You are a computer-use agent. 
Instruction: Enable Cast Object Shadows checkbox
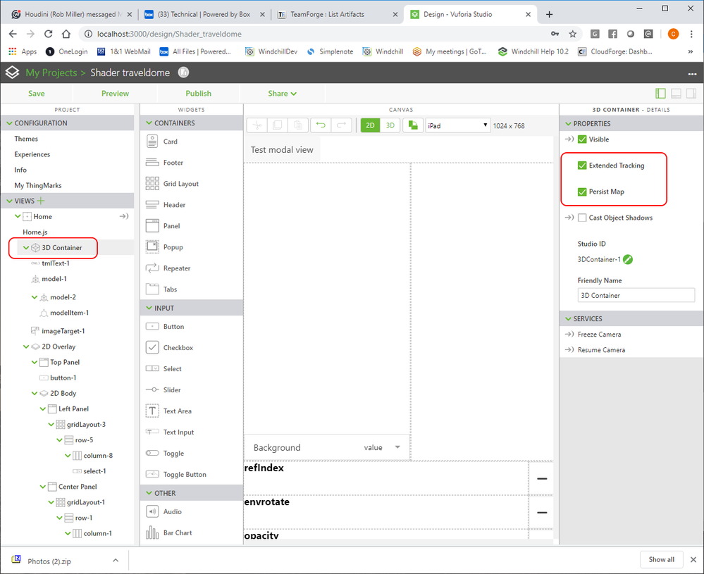pyautogui.click(x=582, y=218)
